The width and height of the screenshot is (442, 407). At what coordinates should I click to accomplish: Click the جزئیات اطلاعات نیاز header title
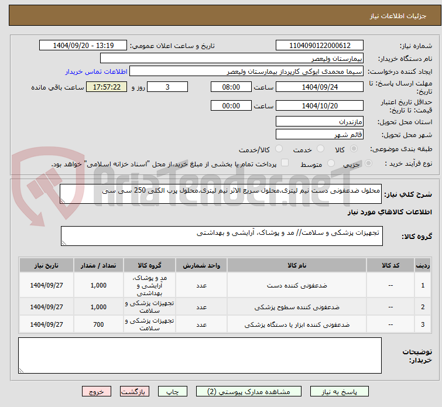pos(398,16)
